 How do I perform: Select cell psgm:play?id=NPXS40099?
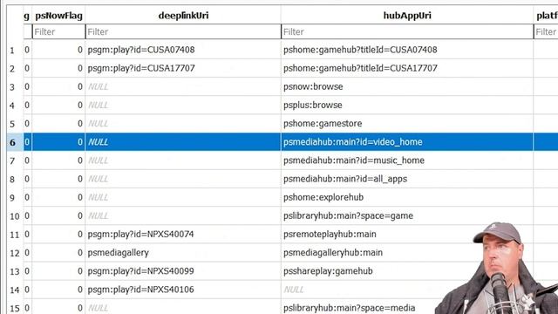183,271
